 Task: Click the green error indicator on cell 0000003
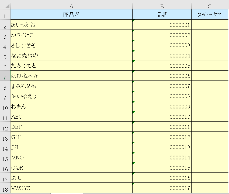click(x=134, y=41)
